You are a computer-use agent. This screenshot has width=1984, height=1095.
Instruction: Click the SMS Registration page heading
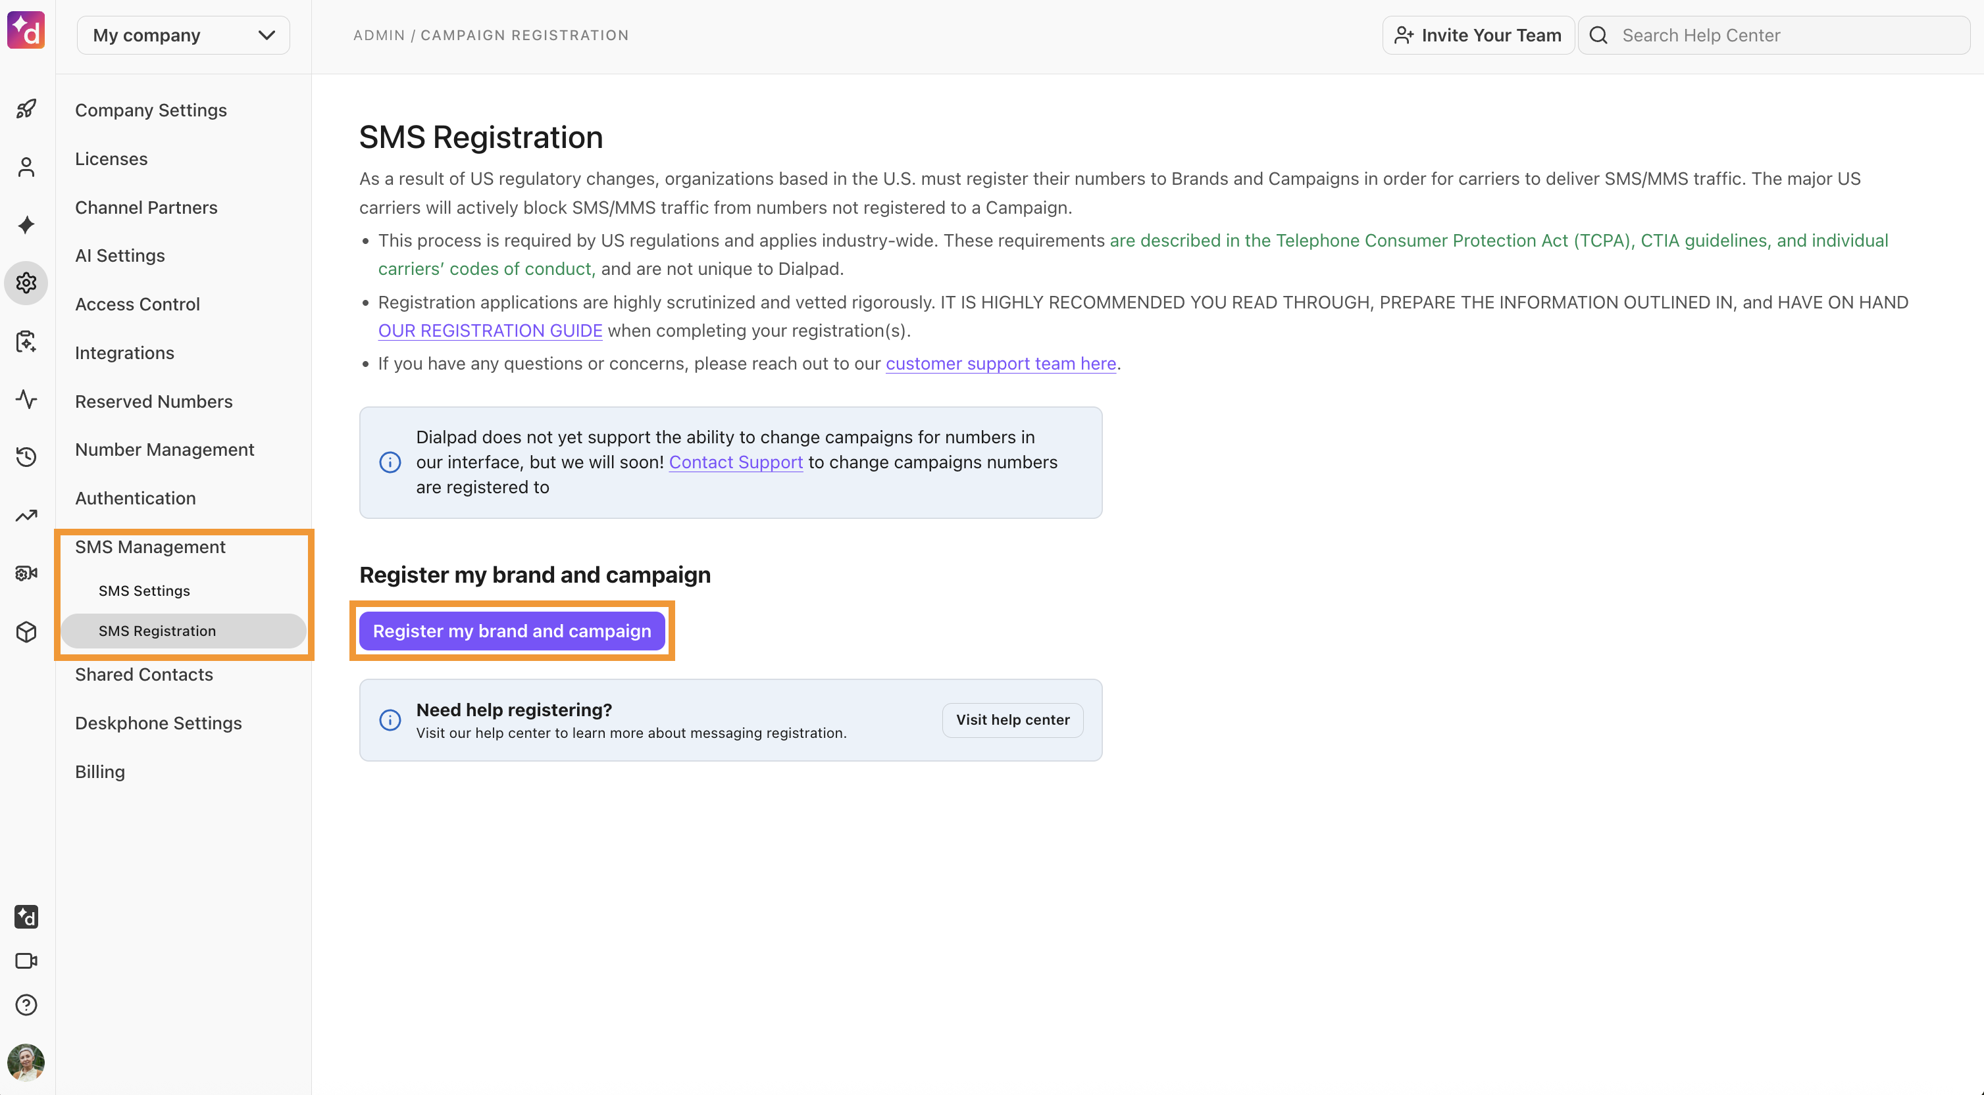(482, 137)
